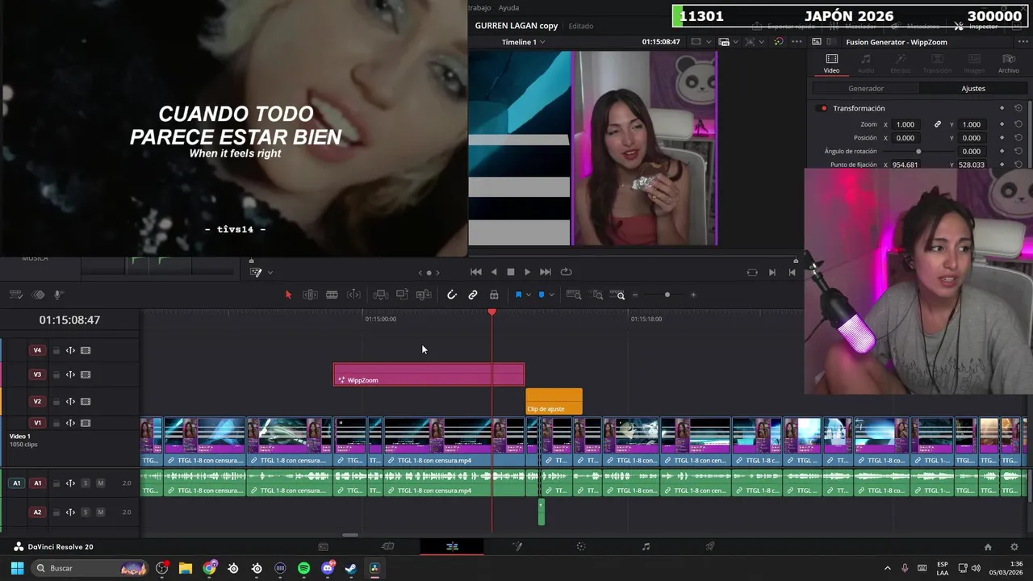Open the marker color dropdown arrow
This screenshot has height=581, width=1033.
coord(551,295)
